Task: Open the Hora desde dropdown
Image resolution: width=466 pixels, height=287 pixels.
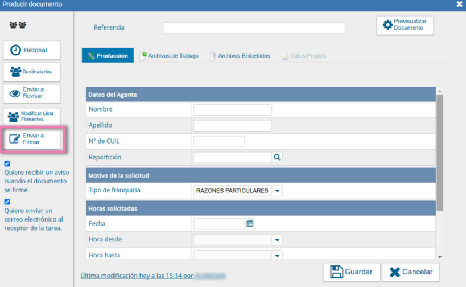Action: tap(277, 240)
